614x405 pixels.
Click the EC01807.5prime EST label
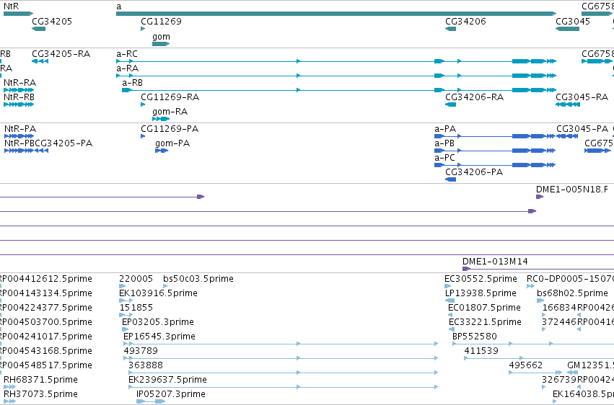pyautogui.click(x=484, y=307)
